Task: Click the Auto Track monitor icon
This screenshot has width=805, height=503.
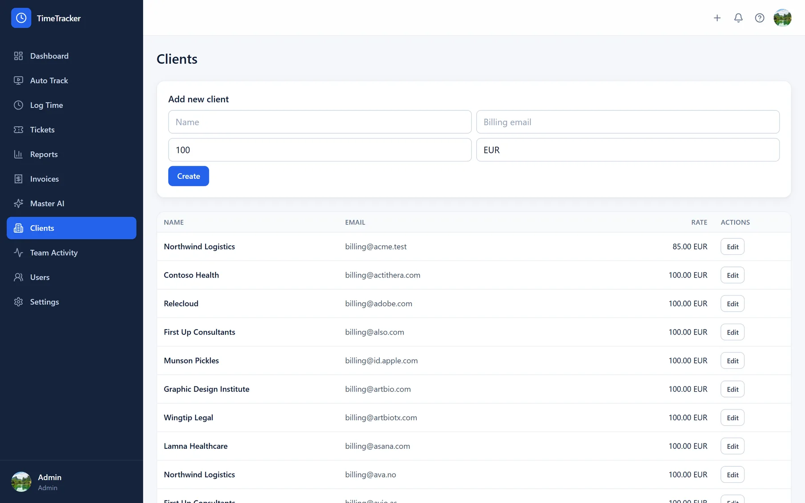Action: pos(18,80)
